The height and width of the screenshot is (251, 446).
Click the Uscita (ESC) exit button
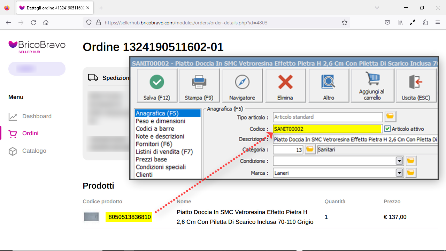[416, 86]
